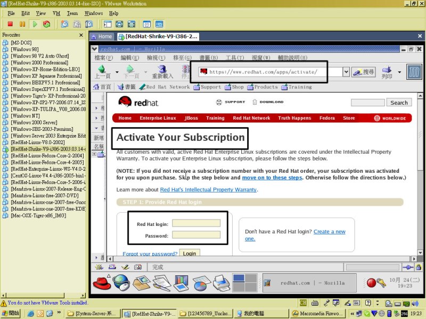Screen dimensions: 426x319
Task: Click Mozilla's Reload icon
Action: [162, 69]
